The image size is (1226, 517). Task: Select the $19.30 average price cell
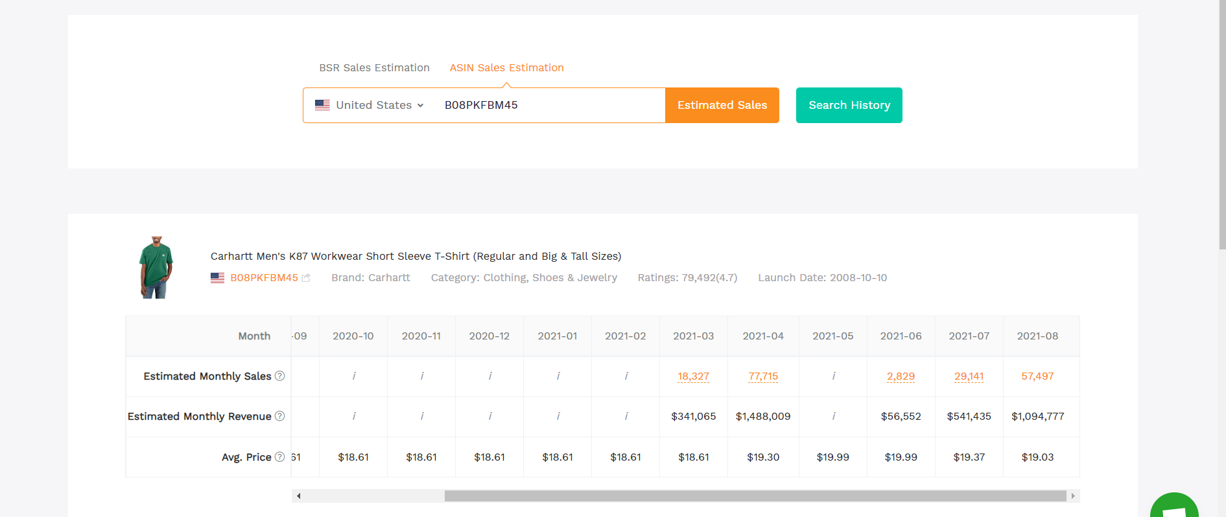pyautogui.click(x=763, y=457)
